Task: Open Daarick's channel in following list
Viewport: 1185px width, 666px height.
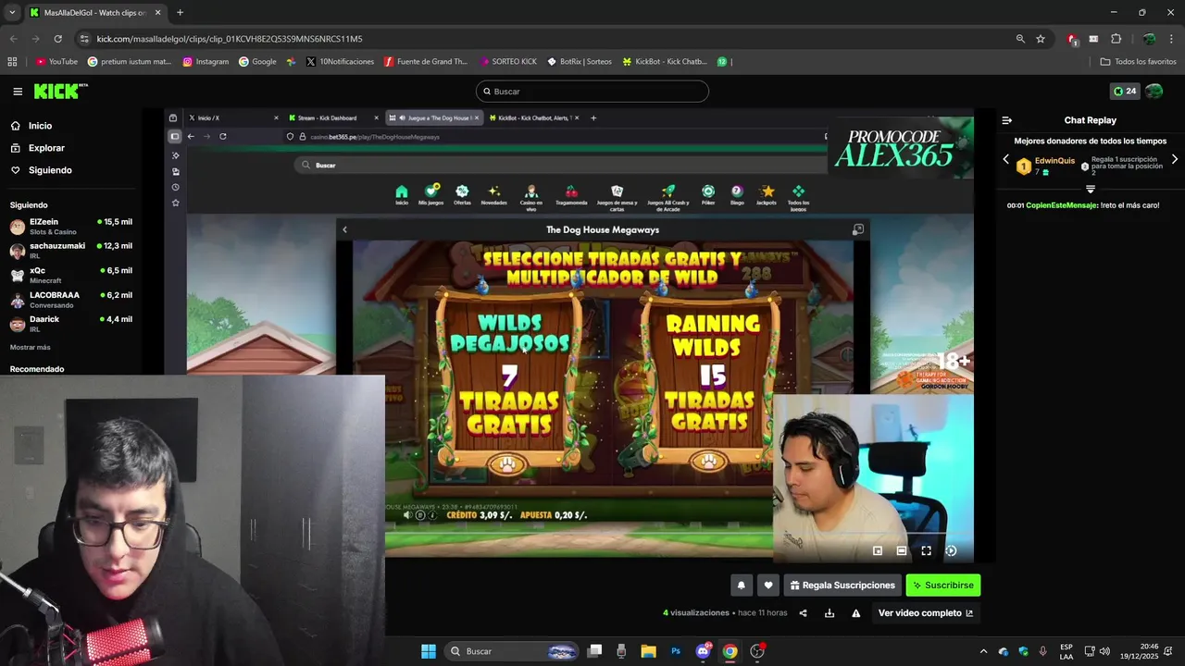Action: point(70,324)
